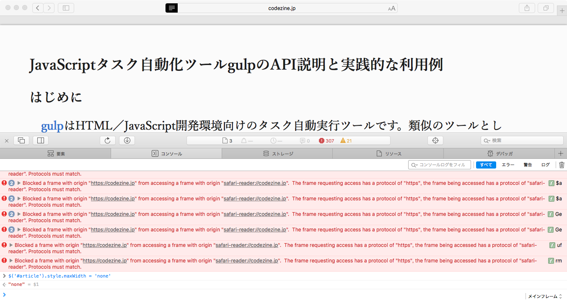Expand the first error row ending with Ge
Screen dimensions: 567x301
click(19, 214)
